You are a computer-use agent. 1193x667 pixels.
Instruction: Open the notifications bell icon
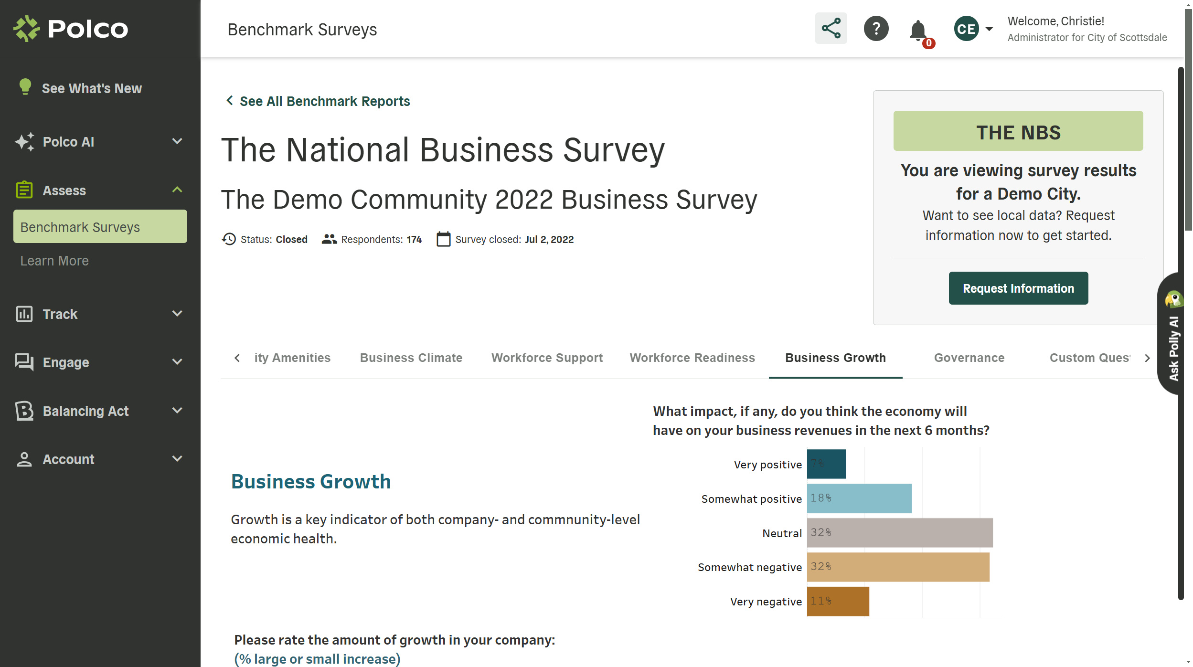point(917,30)
